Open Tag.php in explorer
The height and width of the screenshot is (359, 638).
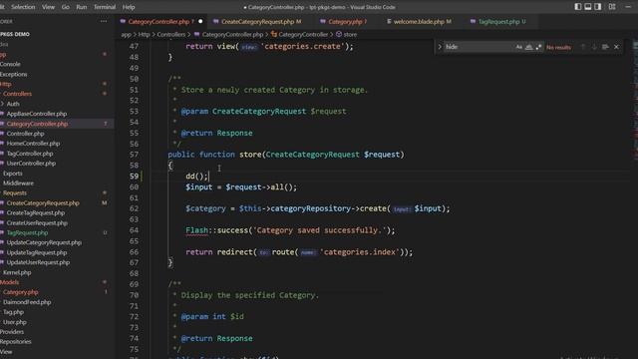coord(13,312)
